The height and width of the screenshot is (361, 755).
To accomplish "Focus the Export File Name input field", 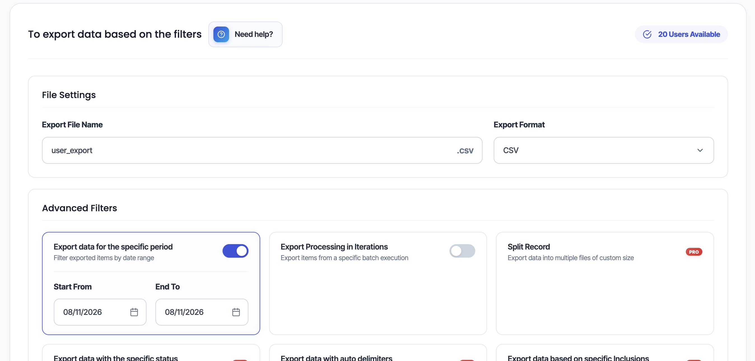I will (262, 150).
